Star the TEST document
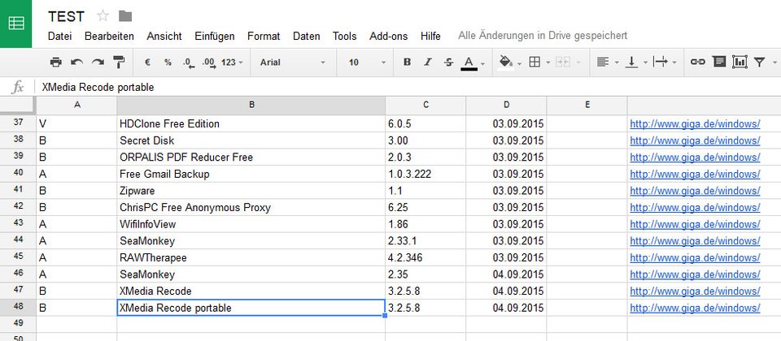Screen dimensions: 781x341 tap(103, 16)
